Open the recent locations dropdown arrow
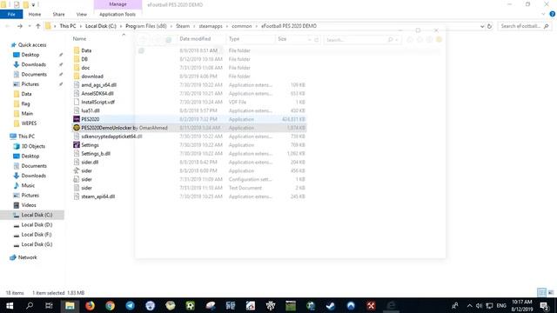The image size is (557, 313). [30, 26]
